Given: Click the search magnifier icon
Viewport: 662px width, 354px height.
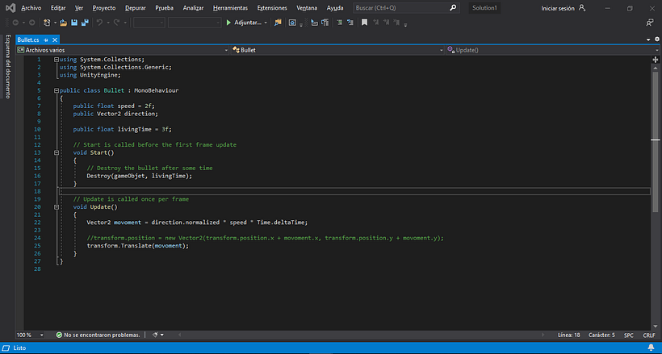Looking at the screenshot, I should coord(453,7).
